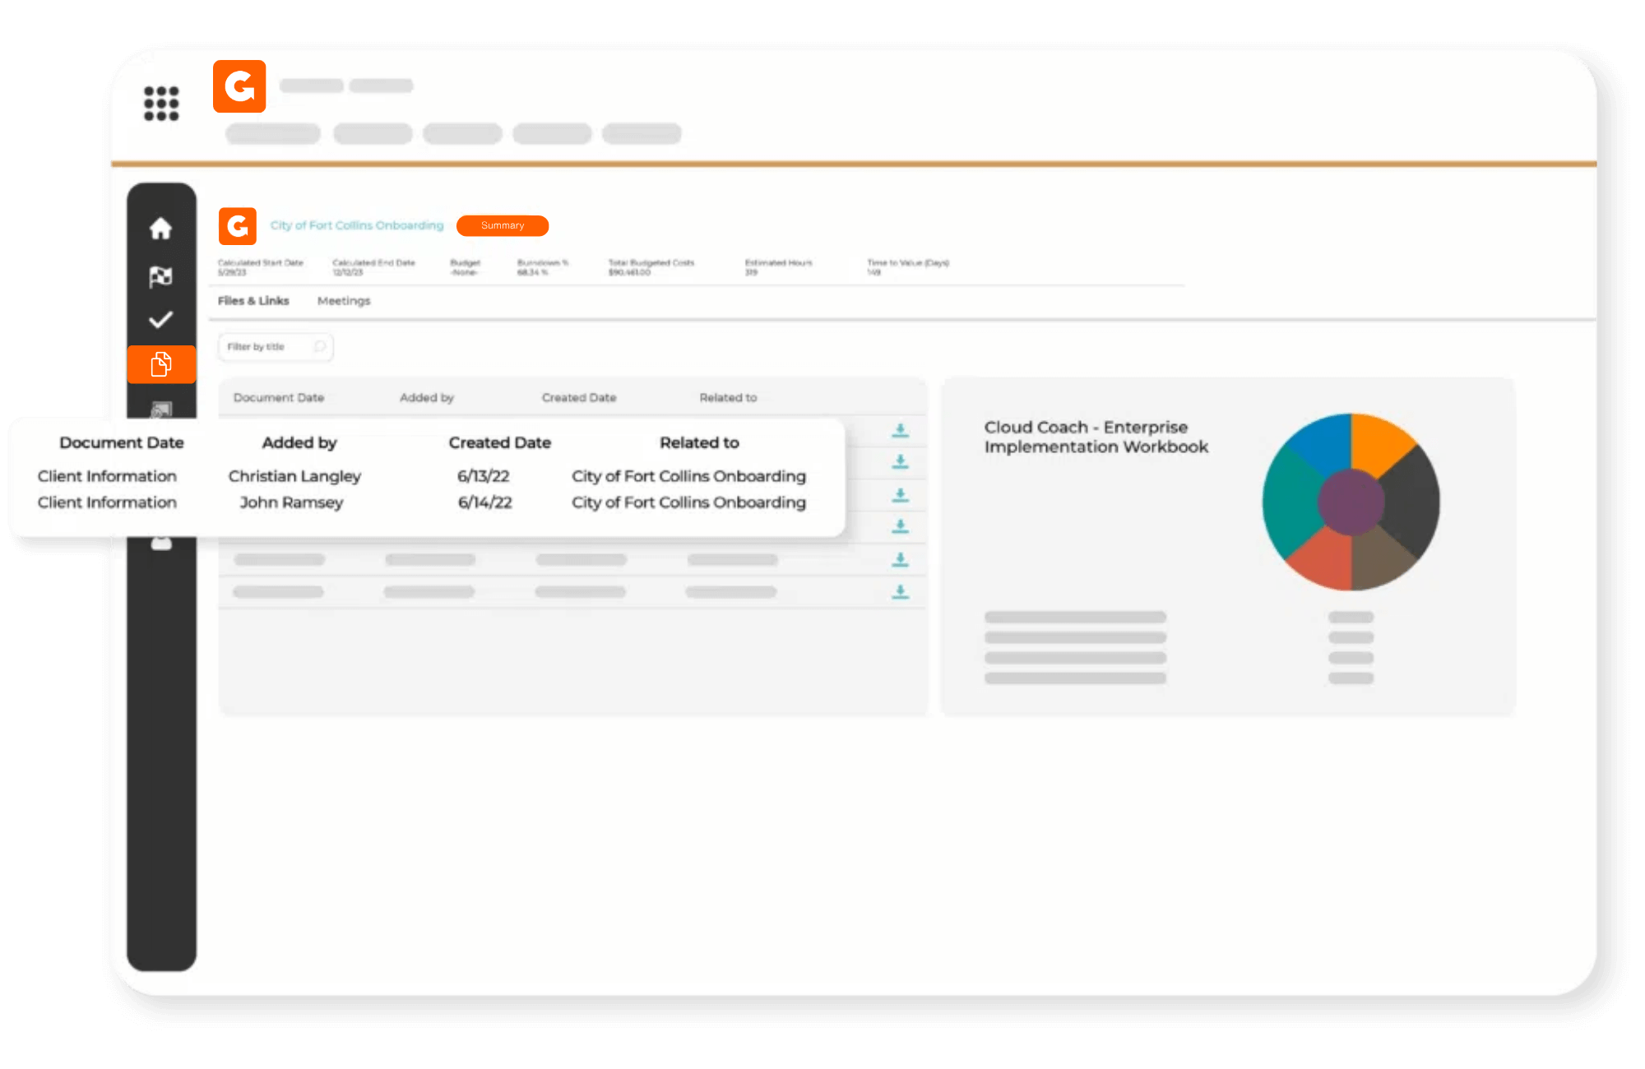The width and height of the screenshot is (1645, 1069).
Task: Click the topmost download icon in files table
Action: click(901, 430)
